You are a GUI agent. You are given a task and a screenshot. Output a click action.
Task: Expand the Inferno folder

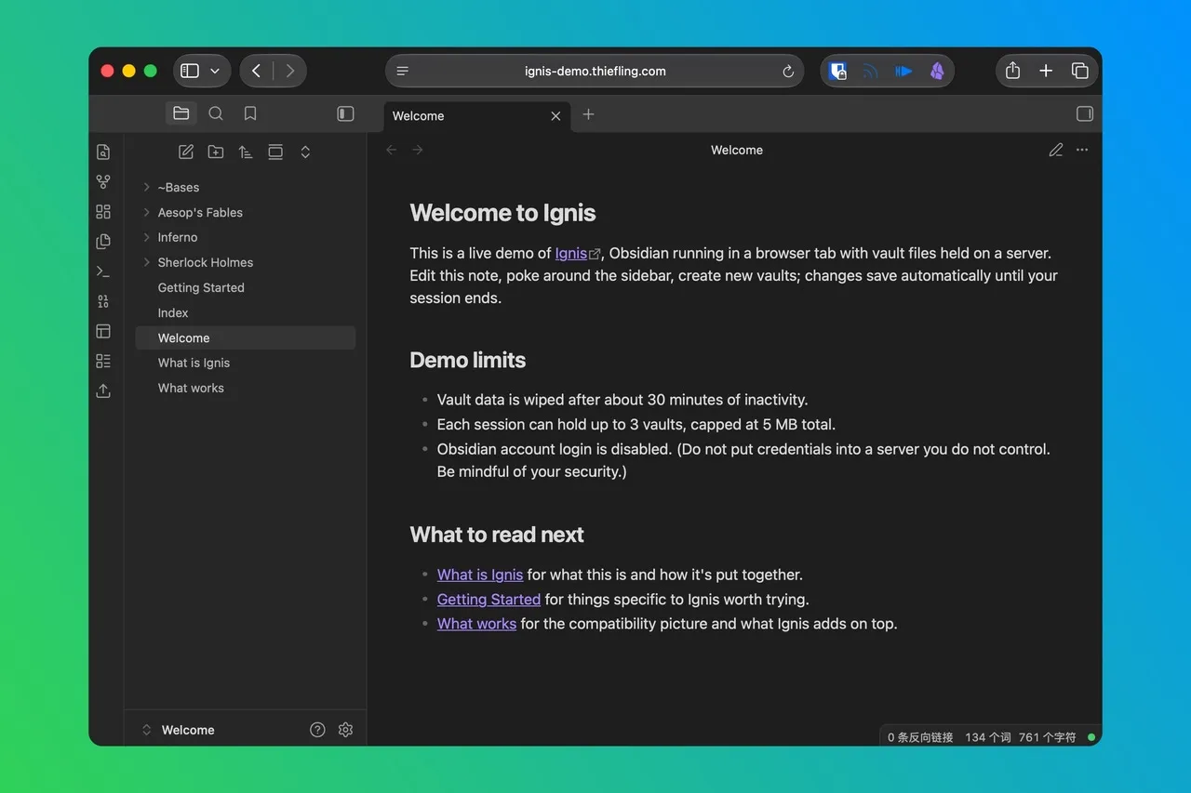[147, 237]
